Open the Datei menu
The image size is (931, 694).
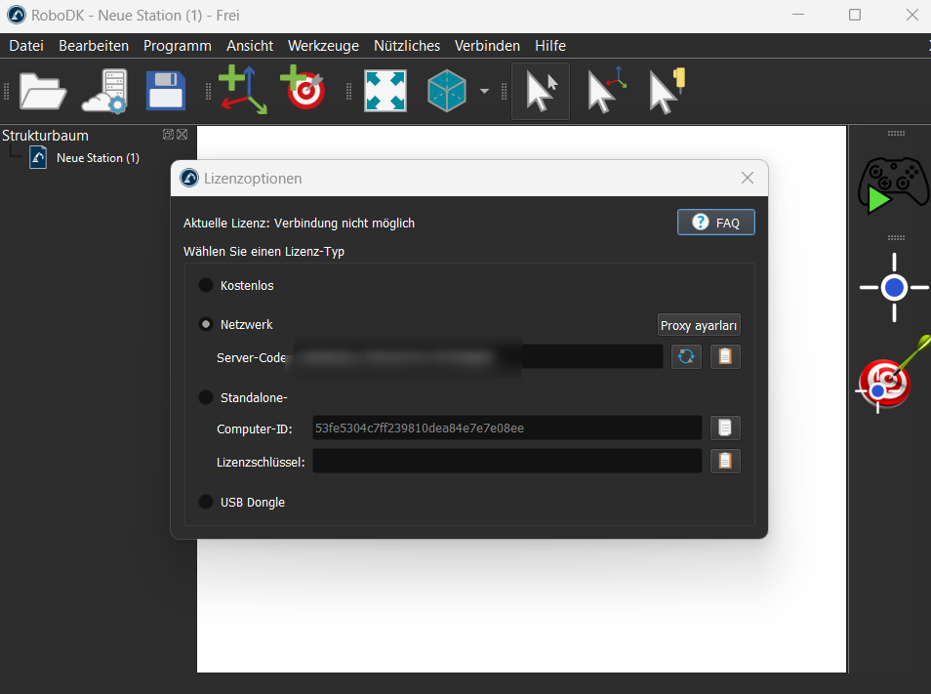click(x=26, y=46)
